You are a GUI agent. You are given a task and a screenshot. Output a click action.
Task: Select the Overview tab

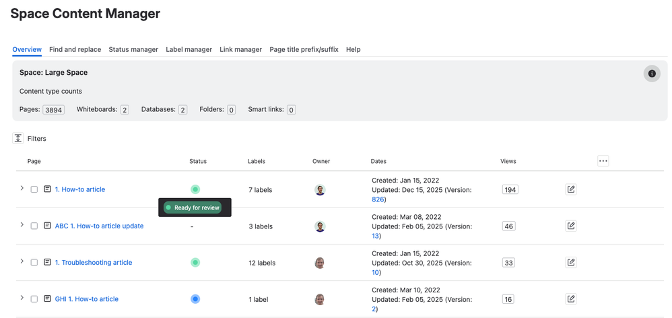pyautogui.click(x=27, y=49)
